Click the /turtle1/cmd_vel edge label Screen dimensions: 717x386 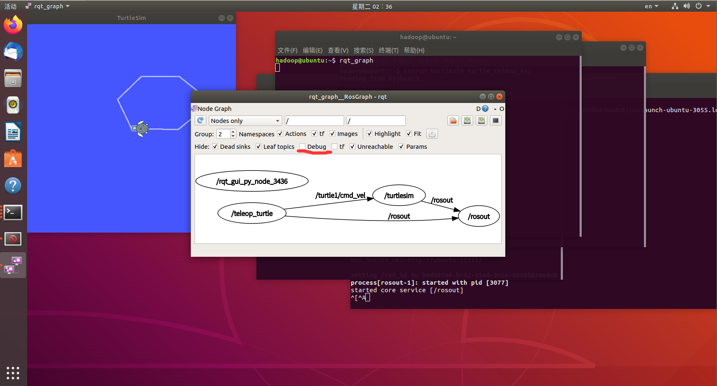tap(340, 195)
